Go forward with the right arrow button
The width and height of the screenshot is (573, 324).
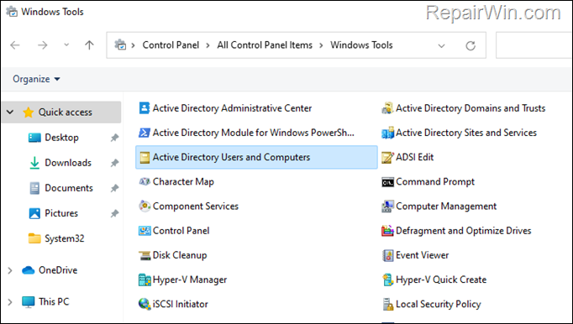coord(43,45)
